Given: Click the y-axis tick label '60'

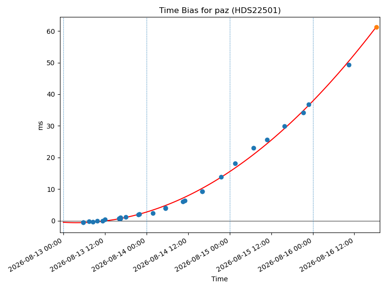Looking at the screenshot, I should 50,31.
